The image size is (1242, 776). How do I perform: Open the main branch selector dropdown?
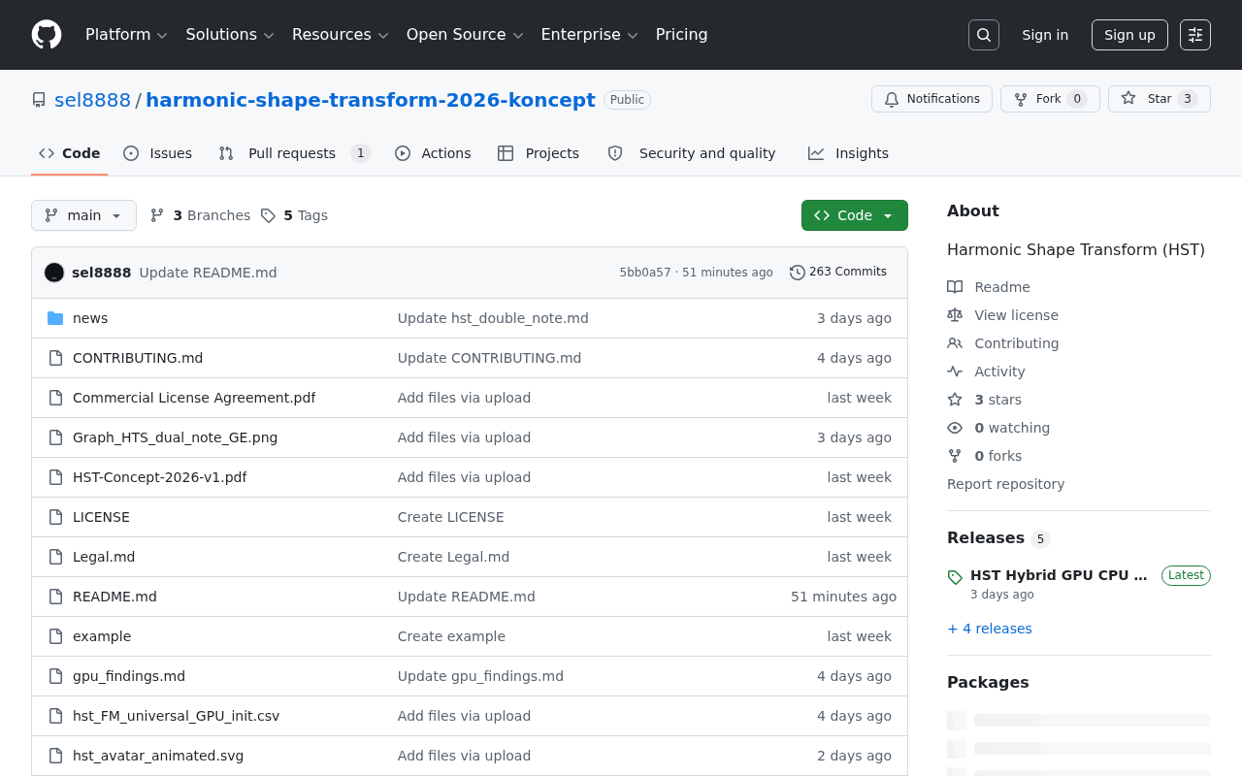[x=83, y=215]
